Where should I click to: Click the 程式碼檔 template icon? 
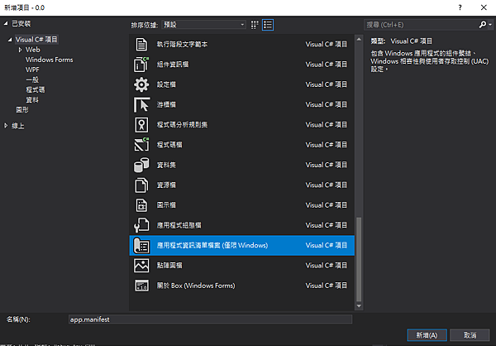tap(141, 145)
